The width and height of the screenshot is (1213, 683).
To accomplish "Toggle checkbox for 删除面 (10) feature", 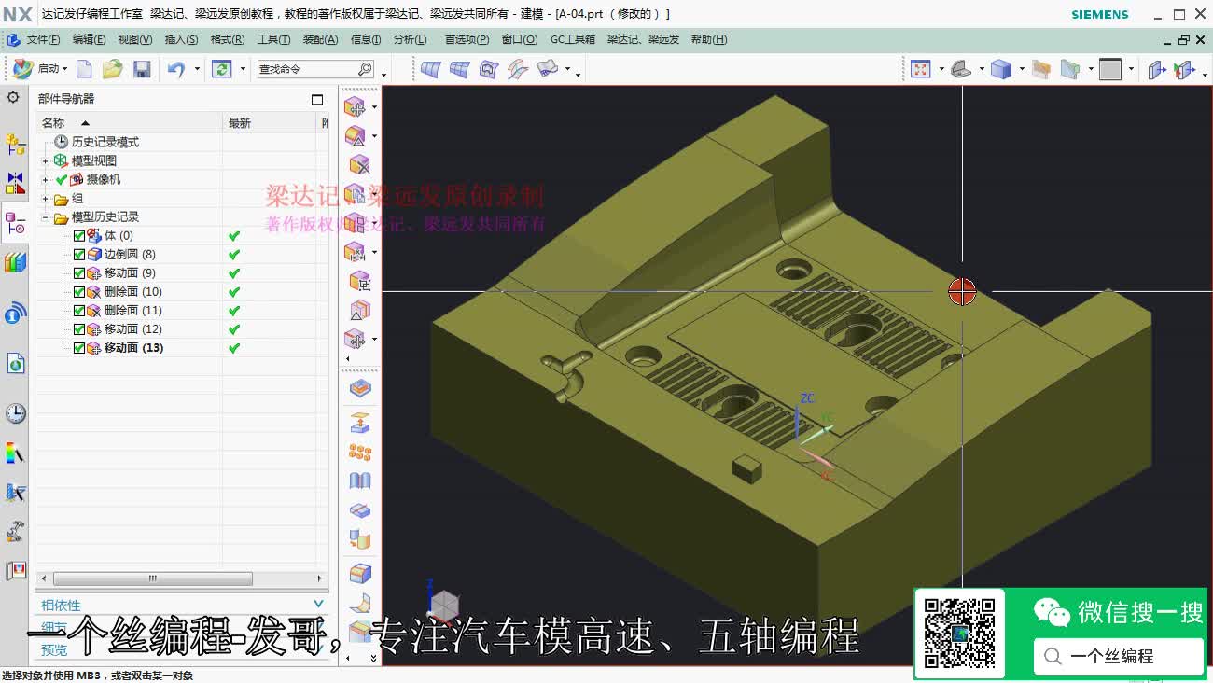I will click(x=79, y=291).
